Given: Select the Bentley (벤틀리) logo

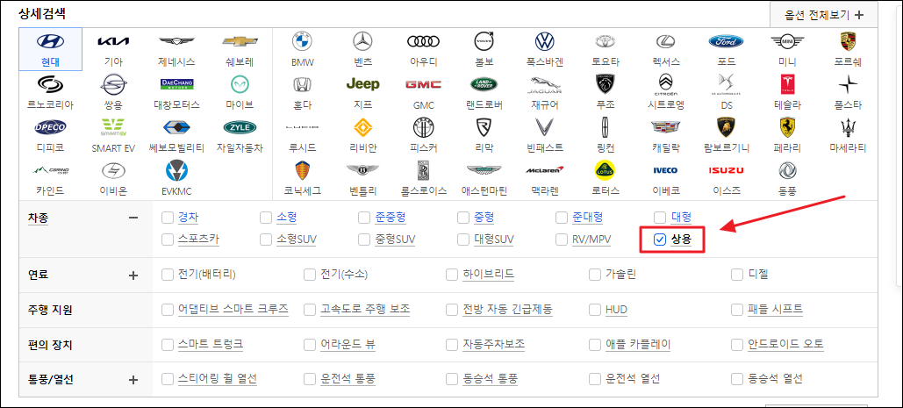Looking at the screenshot, I should tap(362, 171).
